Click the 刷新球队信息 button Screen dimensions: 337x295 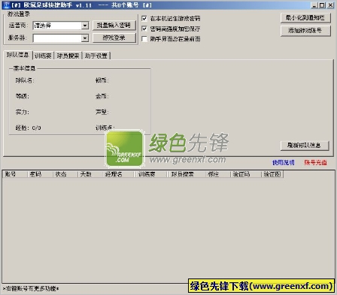coord(305,146)
